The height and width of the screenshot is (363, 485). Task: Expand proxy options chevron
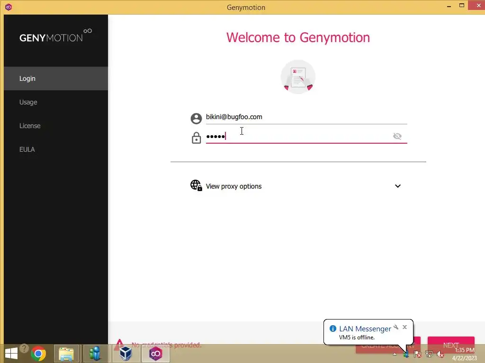pos(398,186)
